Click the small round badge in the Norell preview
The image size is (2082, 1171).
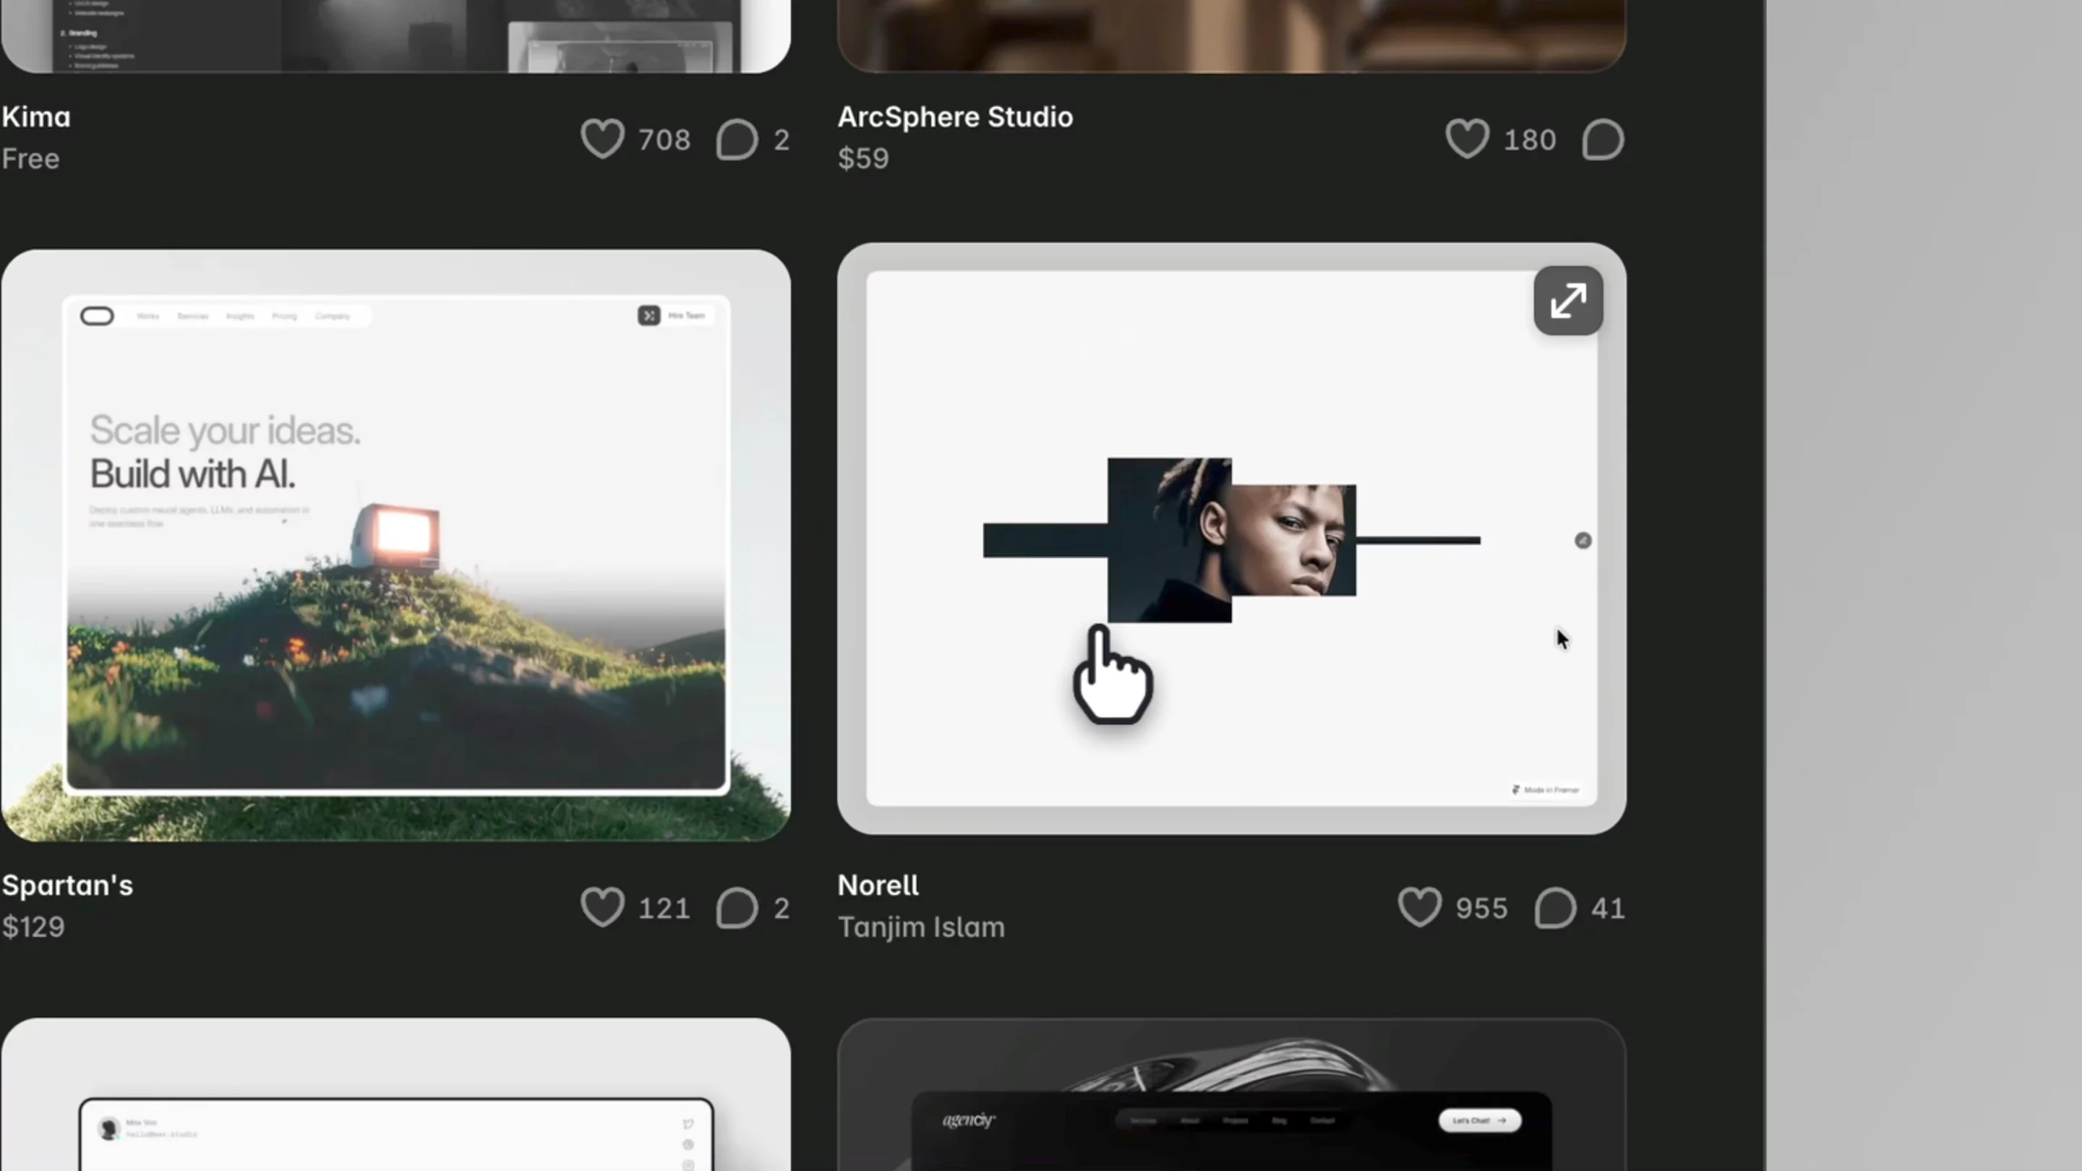(1582, 541)
